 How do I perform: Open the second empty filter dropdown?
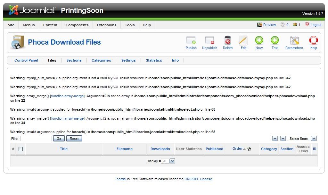tap(283, 139)
